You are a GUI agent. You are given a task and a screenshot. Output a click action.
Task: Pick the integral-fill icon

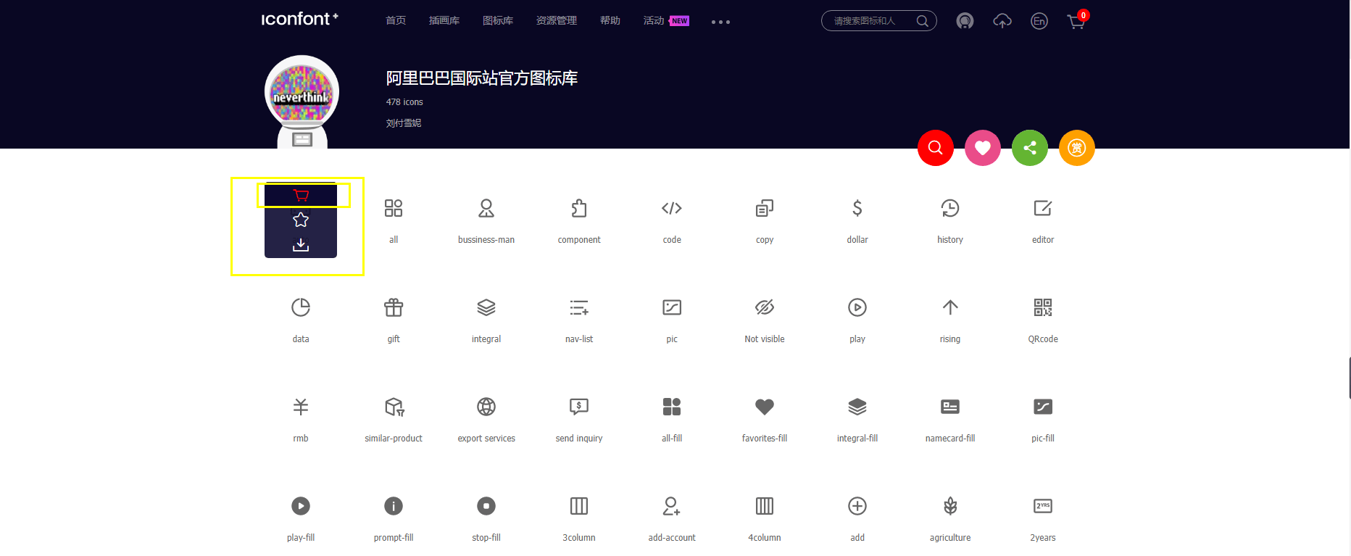857,407
